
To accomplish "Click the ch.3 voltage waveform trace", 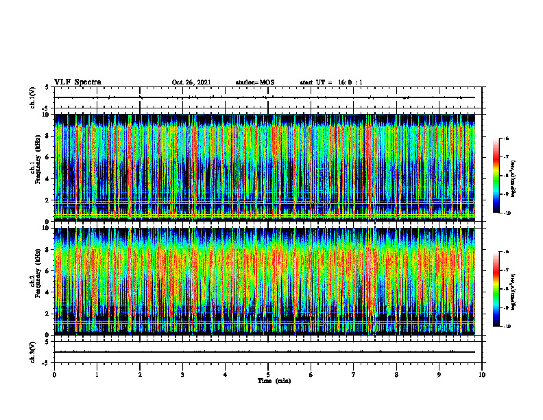I will 265,352.
